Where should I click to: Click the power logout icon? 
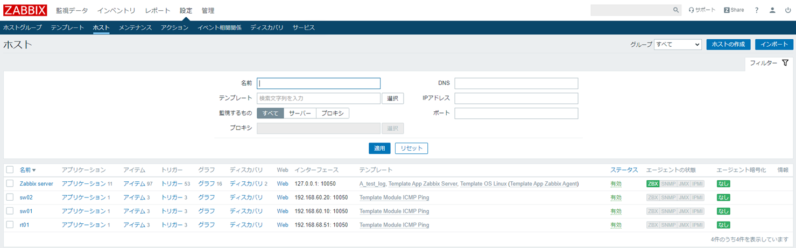788,10
